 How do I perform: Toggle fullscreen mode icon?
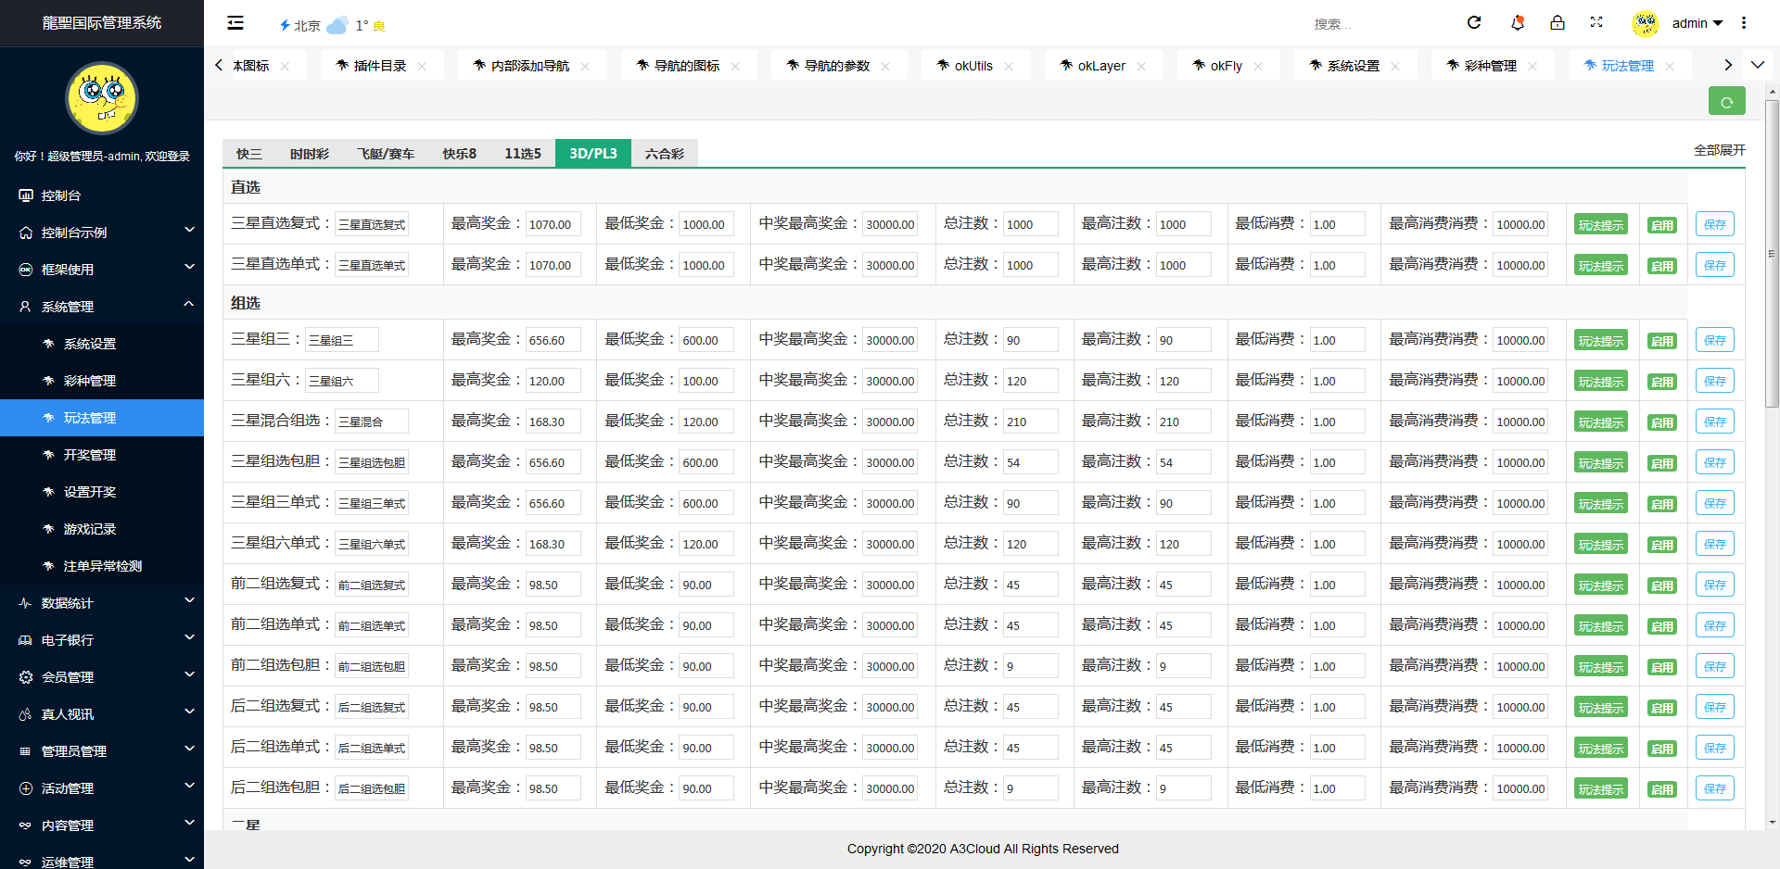1596,23
